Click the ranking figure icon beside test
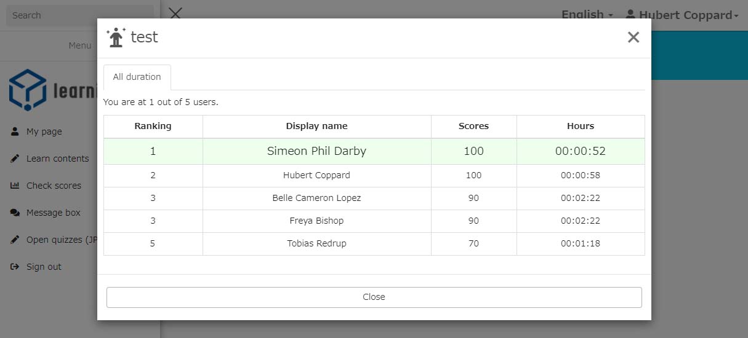This screenshot has width=748, height=338. pos(116,37)
